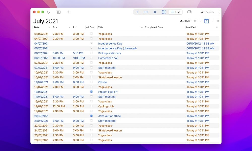This screenshot has width=252, height=151.
Task: Add a new event with plus icon
Action: point(69,12)
